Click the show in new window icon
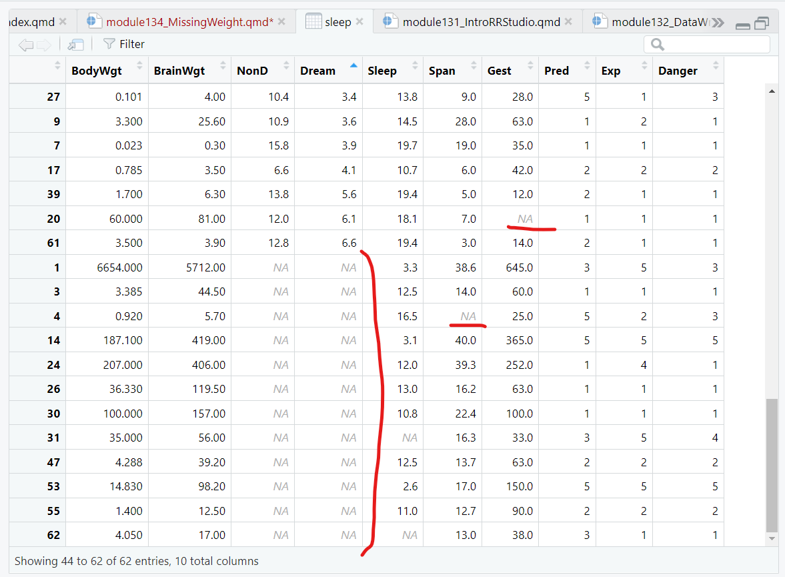The height and width of the screenshot is (577, 785). pos(76,45)
